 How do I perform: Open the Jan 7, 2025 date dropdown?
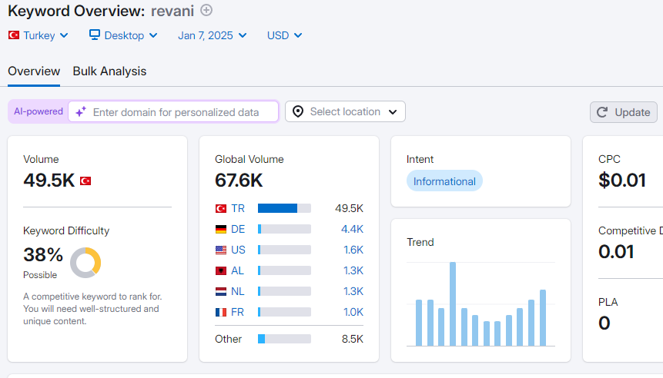click(213, 35)
